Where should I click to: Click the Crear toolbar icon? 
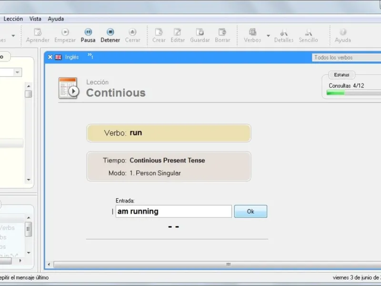click(159, 35)
